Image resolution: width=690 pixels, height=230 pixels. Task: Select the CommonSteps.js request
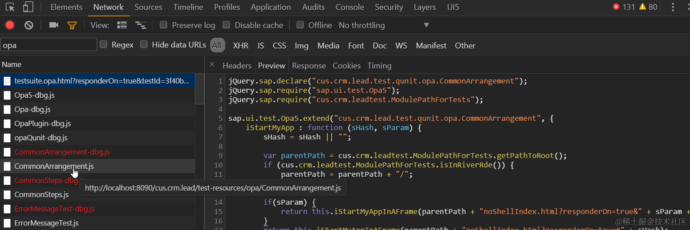(97, 194)
